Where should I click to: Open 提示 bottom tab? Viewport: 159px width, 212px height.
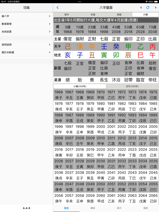click(x=119, y=208)
